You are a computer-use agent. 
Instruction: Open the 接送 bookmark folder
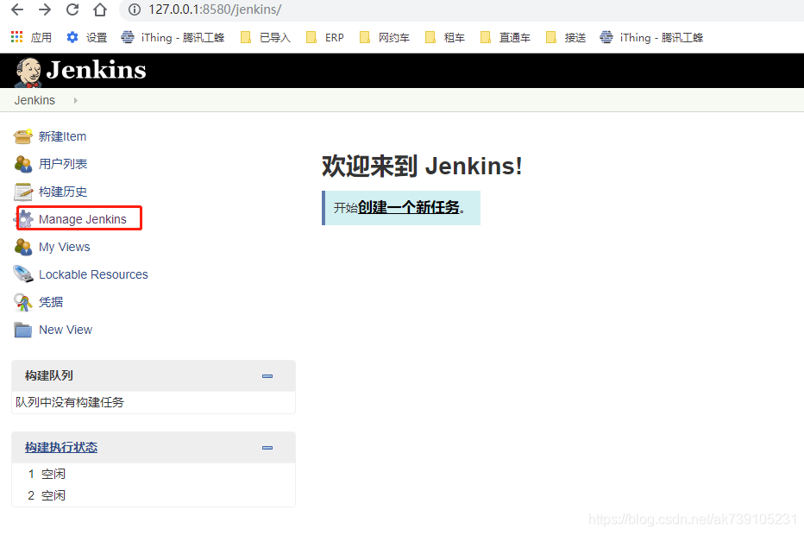coord(566,37)
